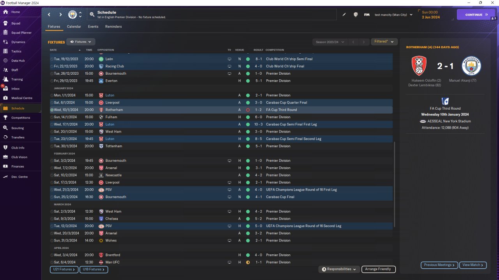Click the Manchester City crest in match panel
This screenshot has height=280, width=499.
pyautogui.click(x=471, y=66)
